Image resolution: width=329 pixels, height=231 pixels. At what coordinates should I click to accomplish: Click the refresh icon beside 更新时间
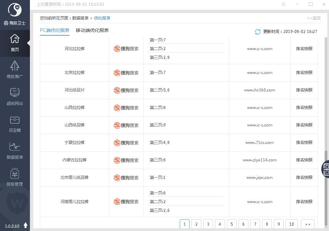pyautogui.click(x=258, y=32)
